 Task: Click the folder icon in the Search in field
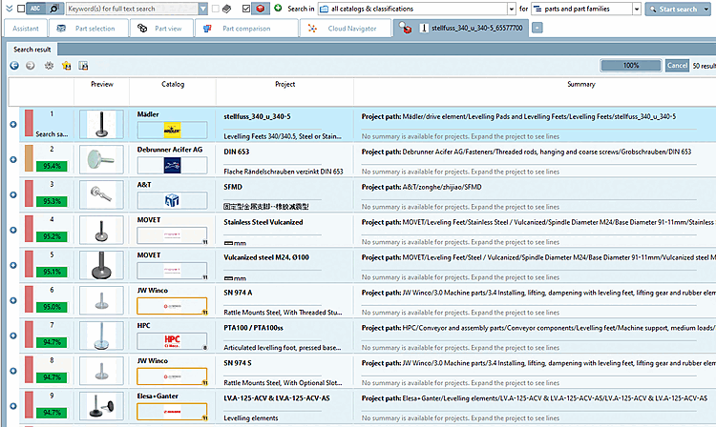pyautogui.click(x=325, y=9)
